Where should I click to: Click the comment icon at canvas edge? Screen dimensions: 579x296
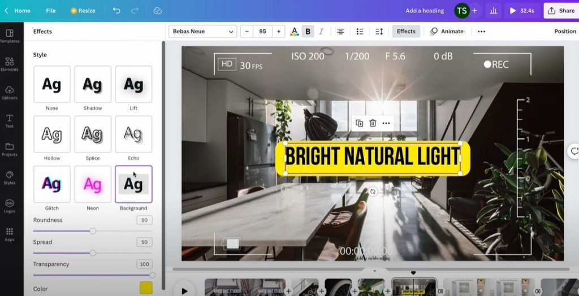click(x=574, y=151)
